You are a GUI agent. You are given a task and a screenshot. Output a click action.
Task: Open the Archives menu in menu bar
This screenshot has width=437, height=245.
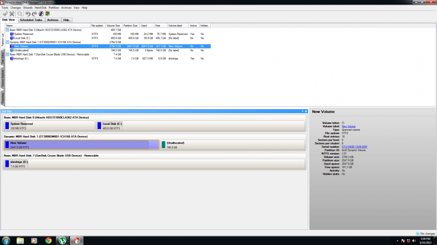point(66,8)
